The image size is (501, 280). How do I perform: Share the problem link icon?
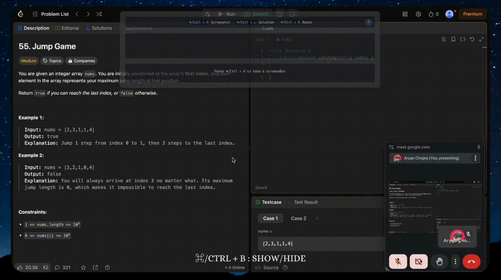pos(95,268)
